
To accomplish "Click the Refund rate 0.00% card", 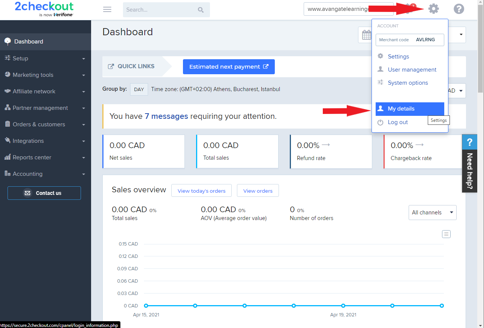I will pyautogui.click(x=331, y=151).
